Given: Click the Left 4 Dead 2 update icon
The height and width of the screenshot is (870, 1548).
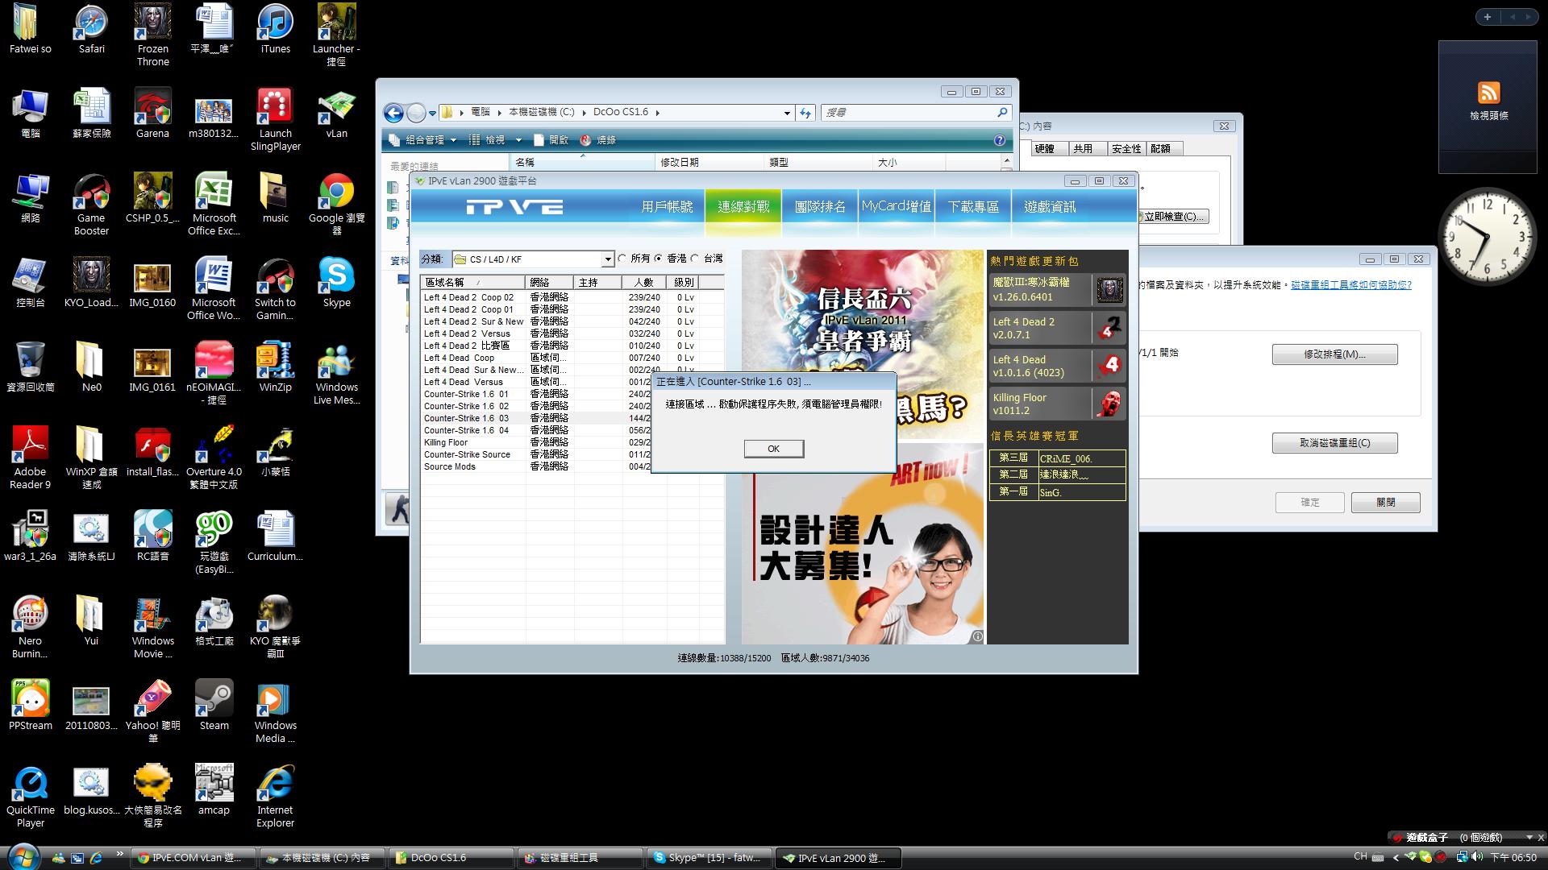Looking at the screenshot, I should (x=1109, y=328).
